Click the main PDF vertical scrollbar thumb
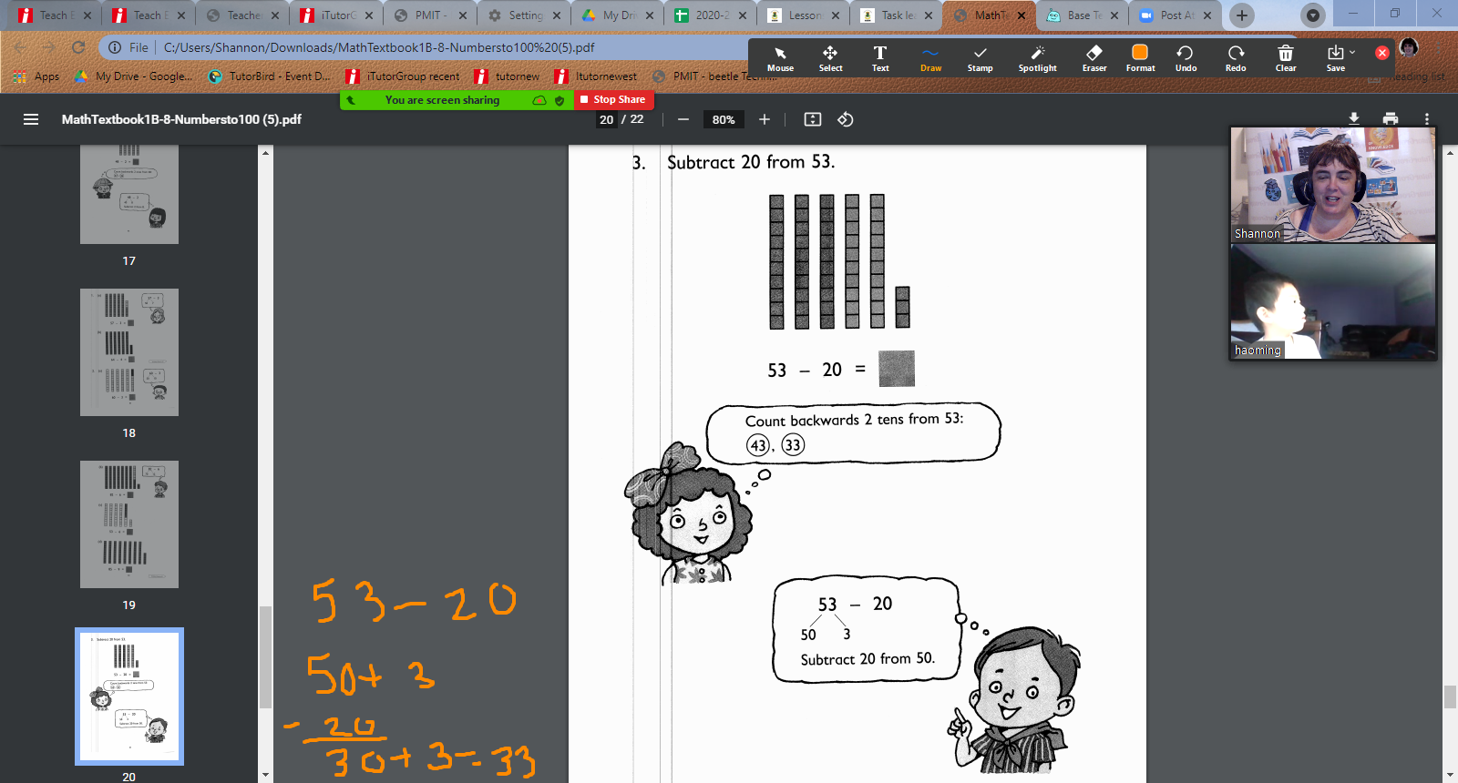1458x783 pixels. tap(1450, 697)
